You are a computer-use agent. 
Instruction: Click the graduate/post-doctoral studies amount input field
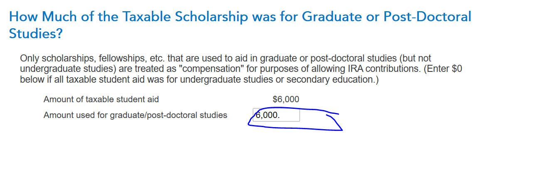click(276, 115)
